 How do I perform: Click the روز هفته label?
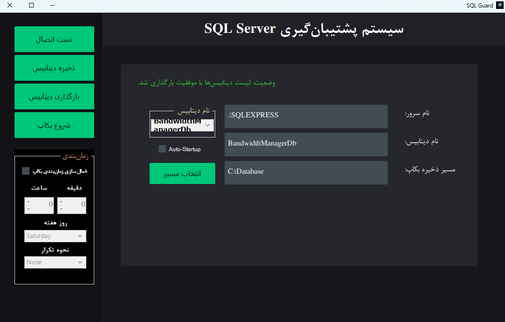pyautogui.click(x=55, y=223)
